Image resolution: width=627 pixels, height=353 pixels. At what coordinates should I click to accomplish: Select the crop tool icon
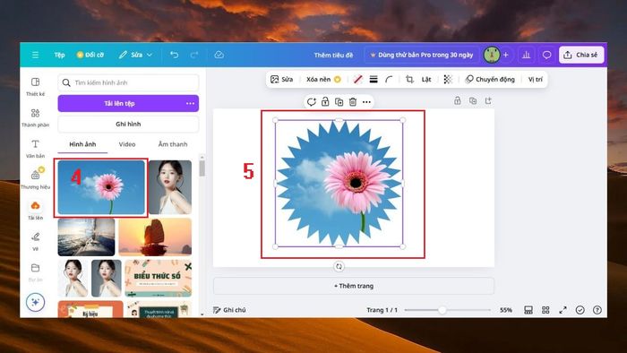(409, 79)
